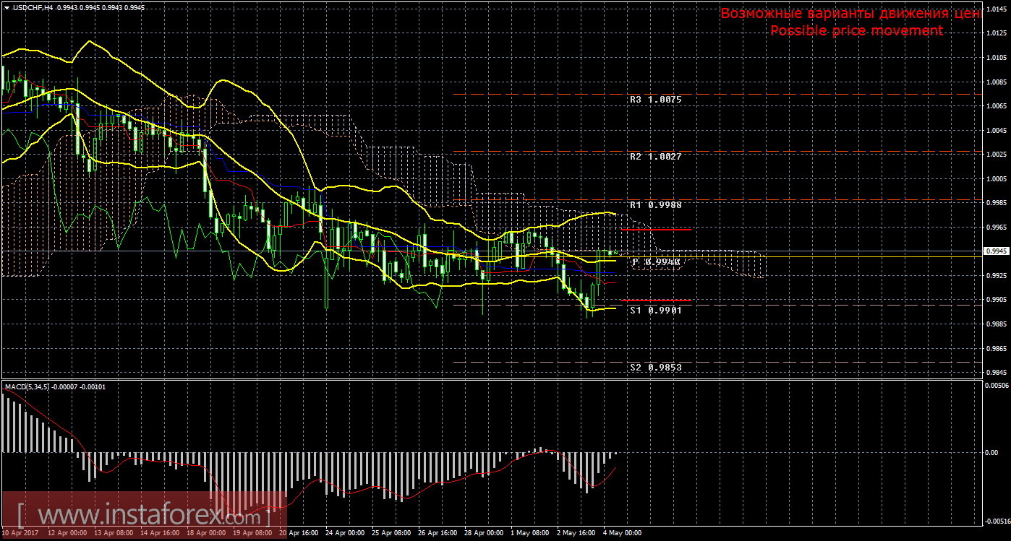Screen dimensions: 1011x541
Task: Select the R3 1.0075 resistance label
Action: tap(655, 100)
